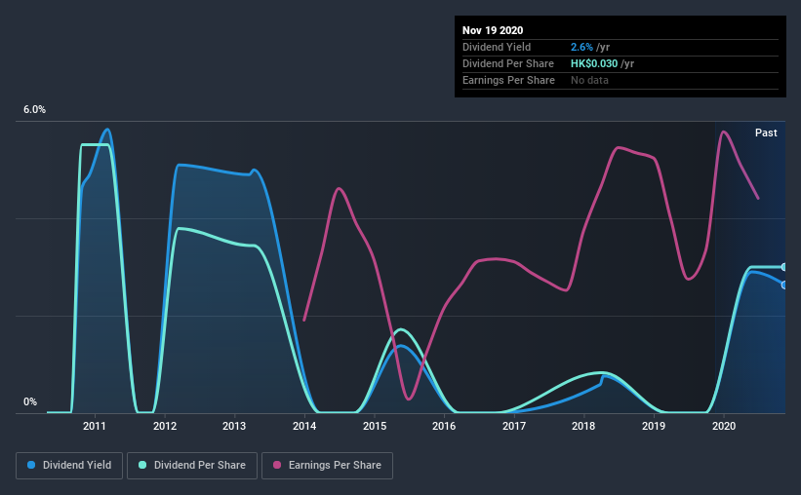Click the teal Dividend Per Share endpoint marker
801x495 pixels.
tap(784, 267)
